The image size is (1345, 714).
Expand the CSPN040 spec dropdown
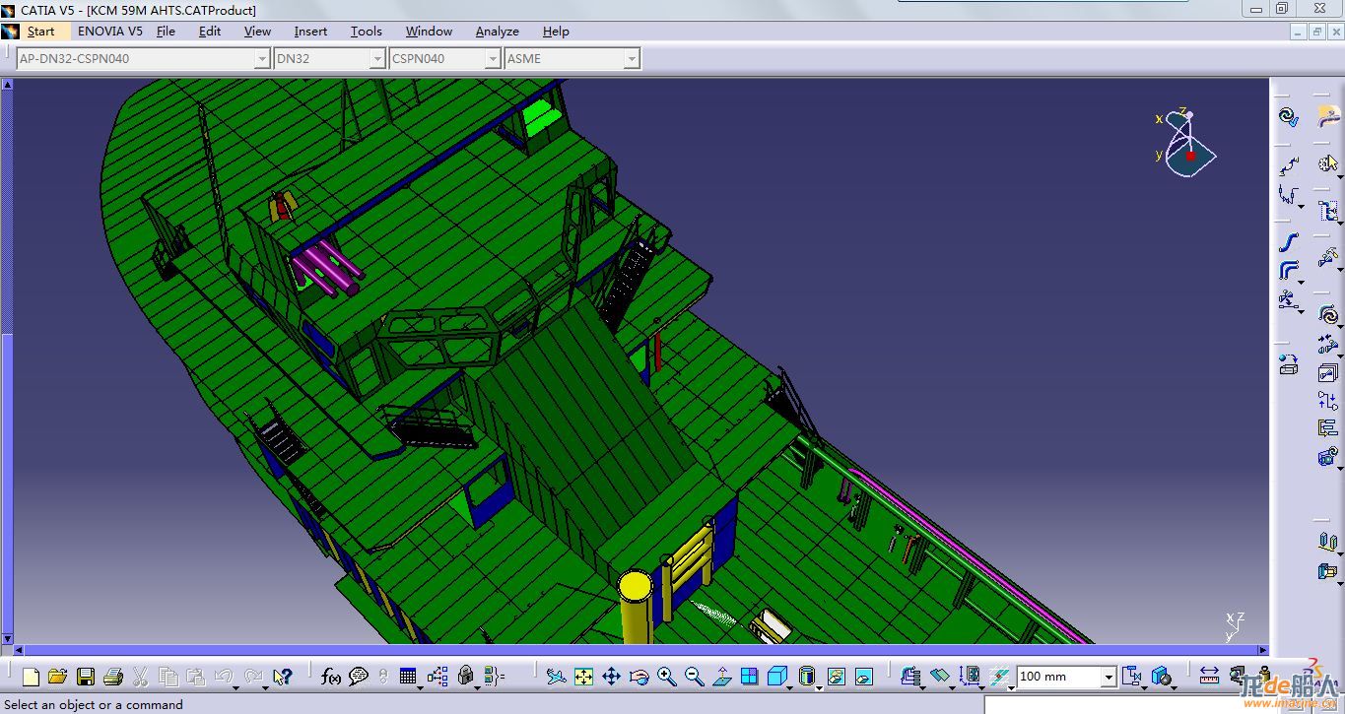(x=493, y=59)
